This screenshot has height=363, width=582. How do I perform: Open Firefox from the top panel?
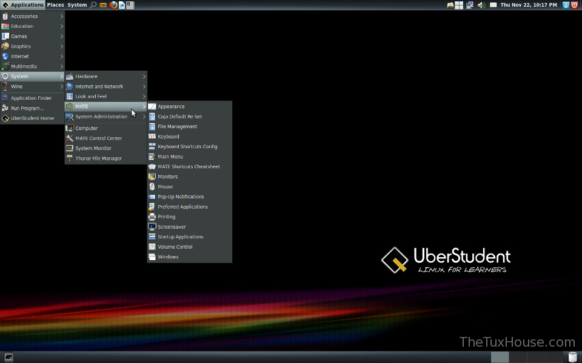[113, 5]
